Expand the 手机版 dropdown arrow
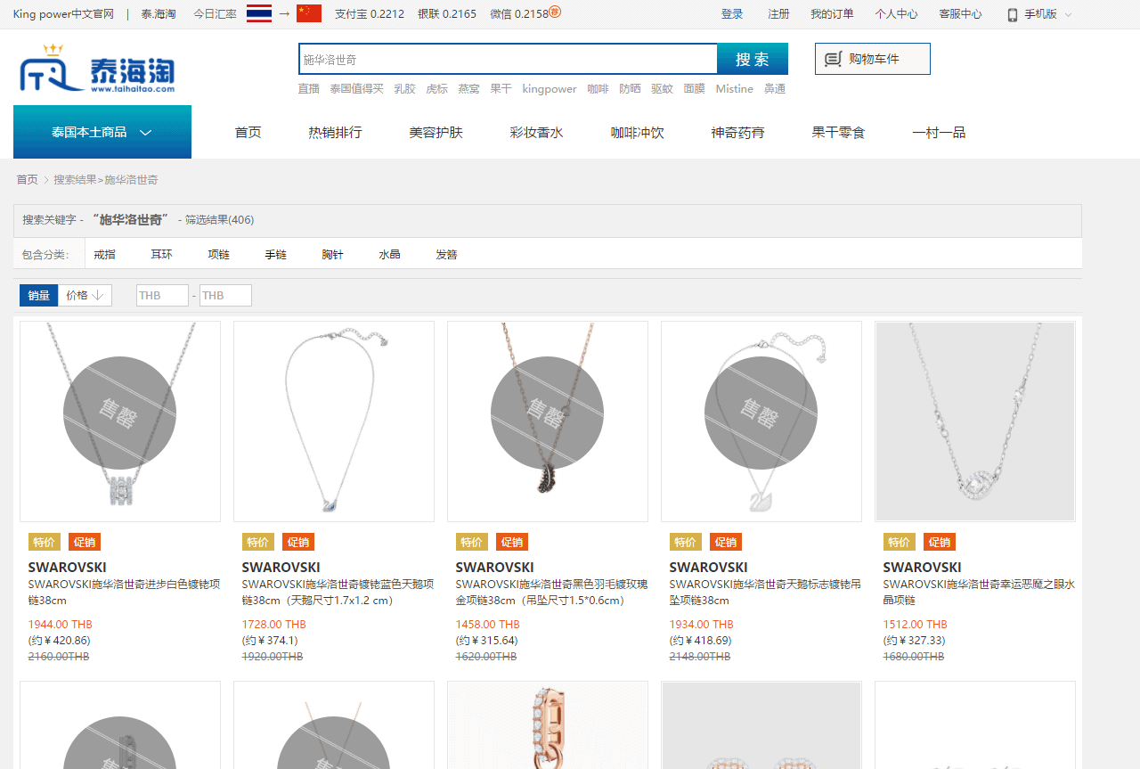Viewport: 1140px width, 769px height. [x=1069, y=14]
